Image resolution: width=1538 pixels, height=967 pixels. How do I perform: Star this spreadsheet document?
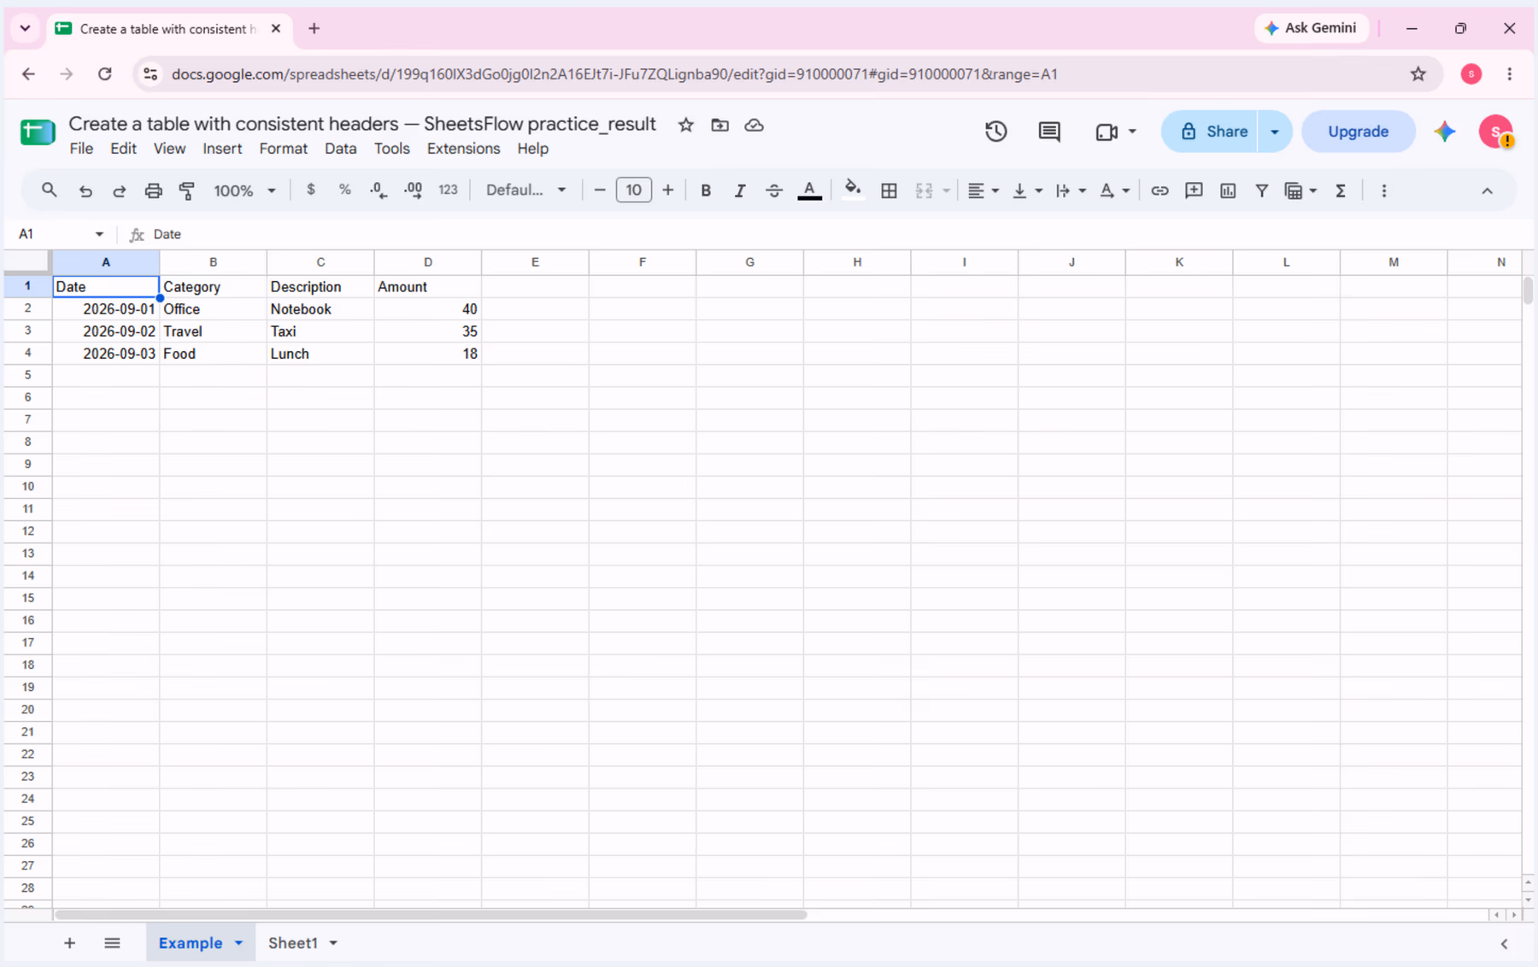click(x=685, y=125)
